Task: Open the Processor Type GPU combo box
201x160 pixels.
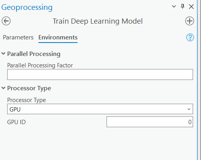Action: click(100, 109)
